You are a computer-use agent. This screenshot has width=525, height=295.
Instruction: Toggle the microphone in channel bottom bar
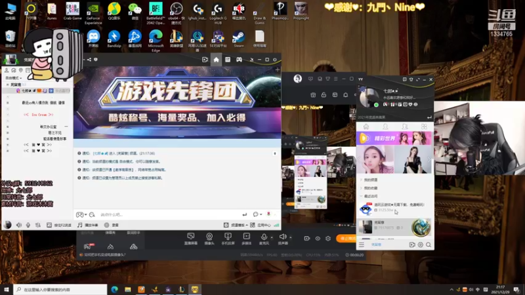tap(28, 225)
